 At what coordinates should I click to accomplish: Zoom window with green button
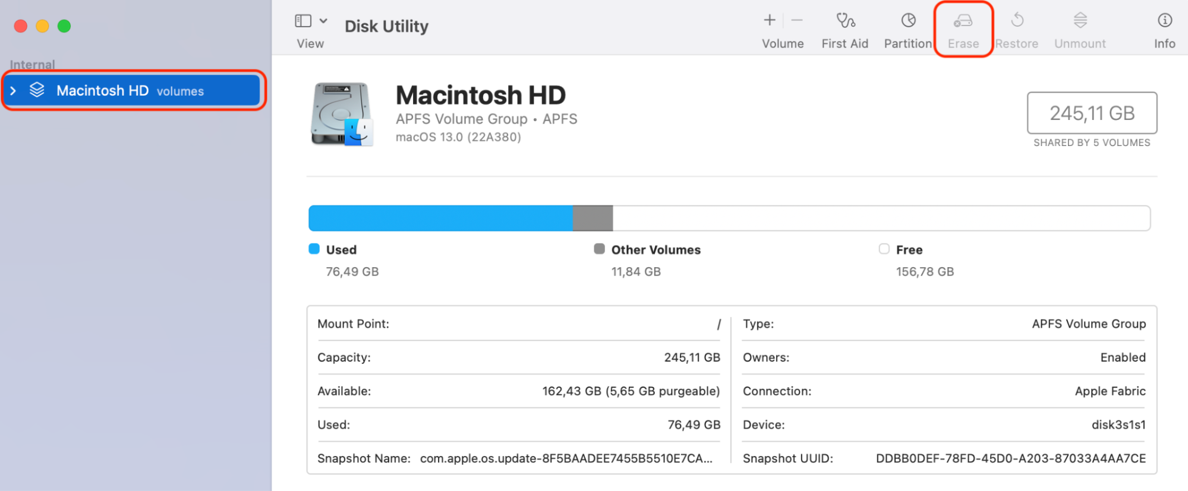coord(64,26)
